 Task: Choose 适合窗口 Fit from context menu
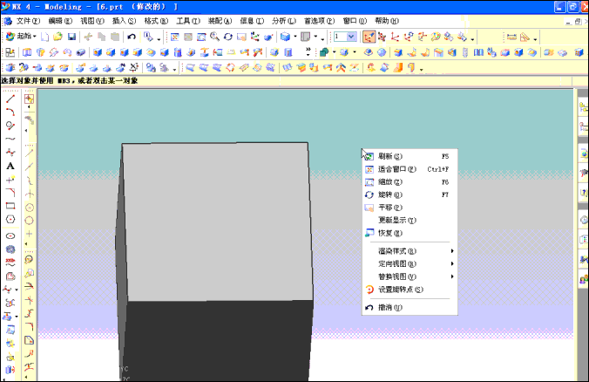pyautogui.click(x=410, y=169)
